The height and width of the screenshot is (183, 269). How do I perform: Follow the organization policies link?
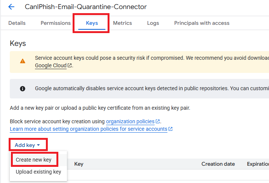[130, 121]
